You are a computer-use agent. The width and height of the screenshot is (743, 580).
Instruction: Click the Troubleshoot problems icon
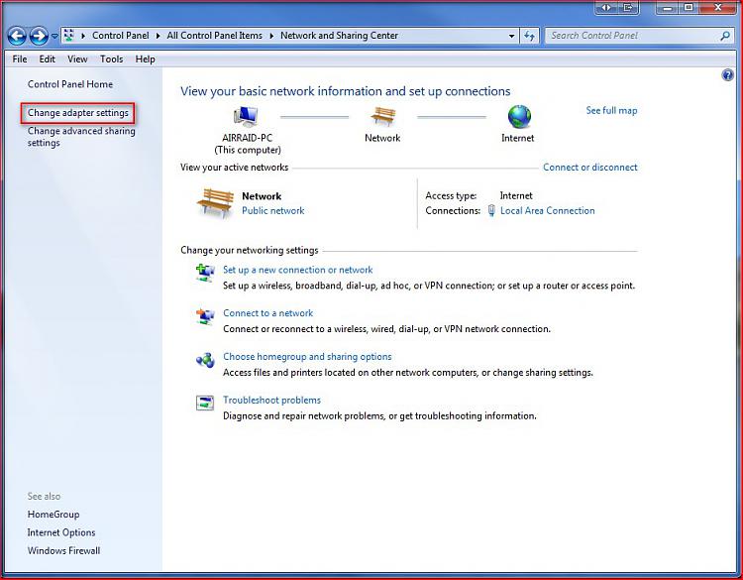205,404
